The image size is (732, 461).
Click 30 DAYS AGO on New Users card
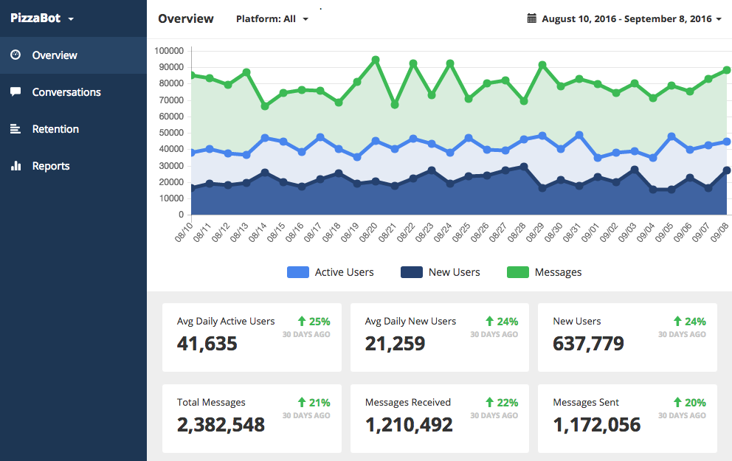click(x=682, y=334)
